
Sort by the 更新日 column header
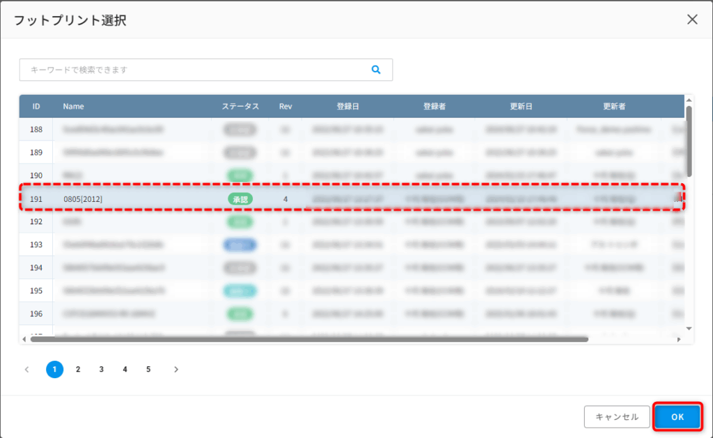[x=521, y=107]
